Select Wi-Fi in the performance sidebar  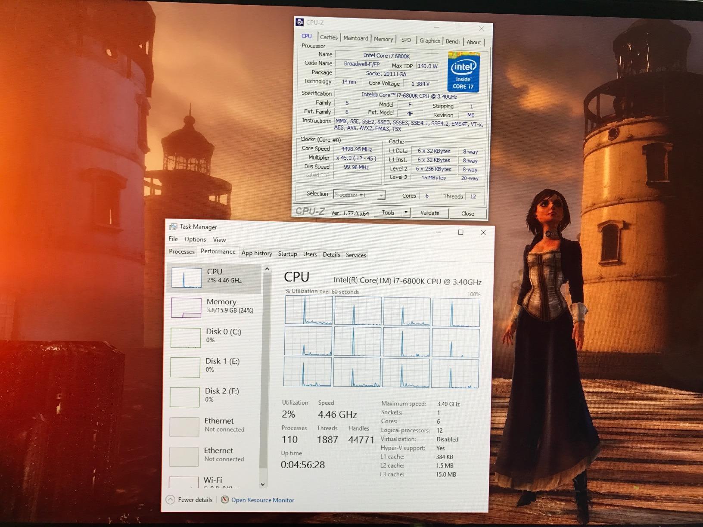(x=211, y=481)
